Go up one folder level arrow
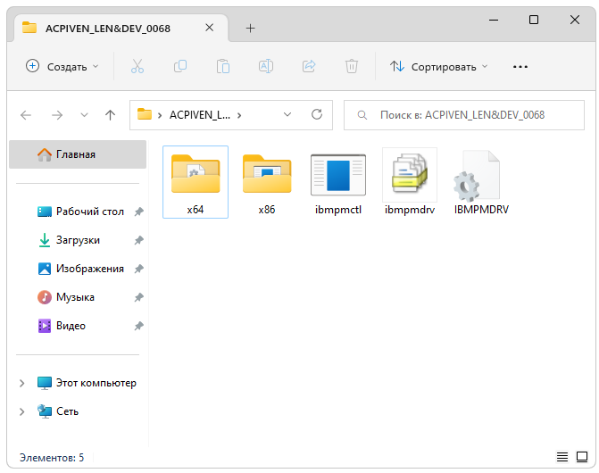The width and height of the screenshot is (599, 473). pyautogui.click(x=110, y=115)
